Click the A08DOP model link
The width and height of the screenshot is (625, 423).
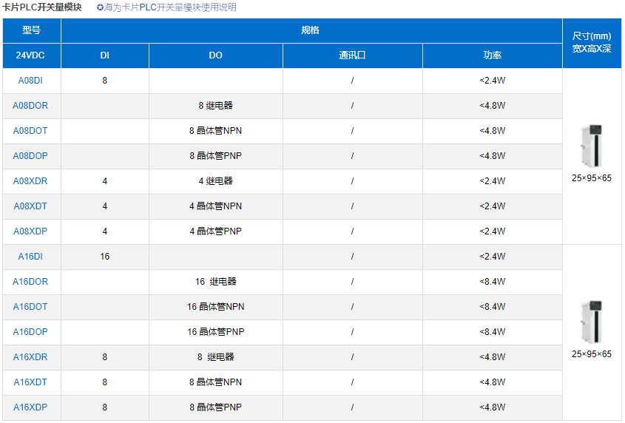pyautogui.click(x=30, y=156)
